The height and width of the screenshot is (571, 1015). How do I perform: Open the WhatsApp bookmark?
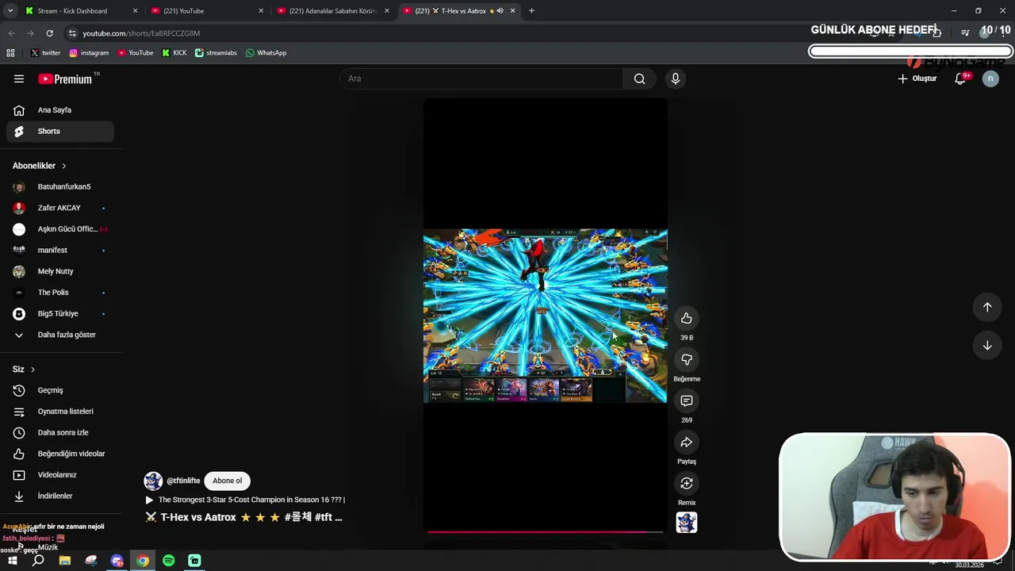coord(266,53)
